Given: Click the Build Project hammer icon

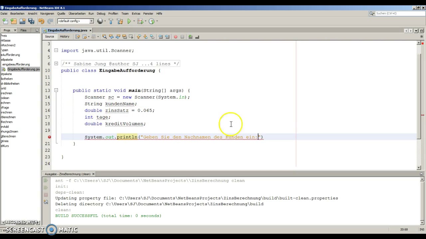Looking at the screenshot, I should [x=111, y=21].
